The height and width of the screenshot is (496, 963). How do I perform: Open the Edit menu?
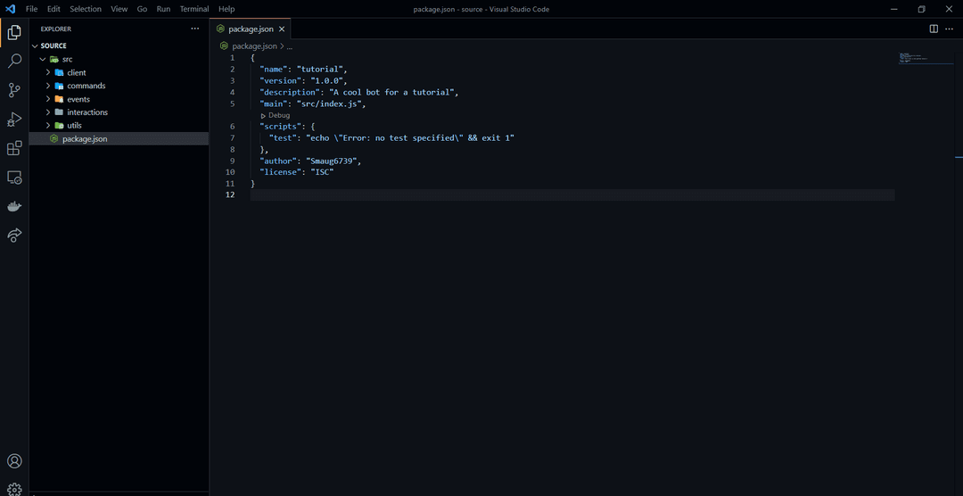click(x=53, y=9)
